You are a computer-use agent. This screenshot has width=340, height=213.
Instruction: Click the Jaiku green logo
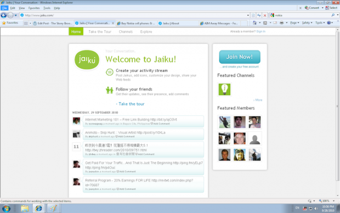tap(87, 60)
